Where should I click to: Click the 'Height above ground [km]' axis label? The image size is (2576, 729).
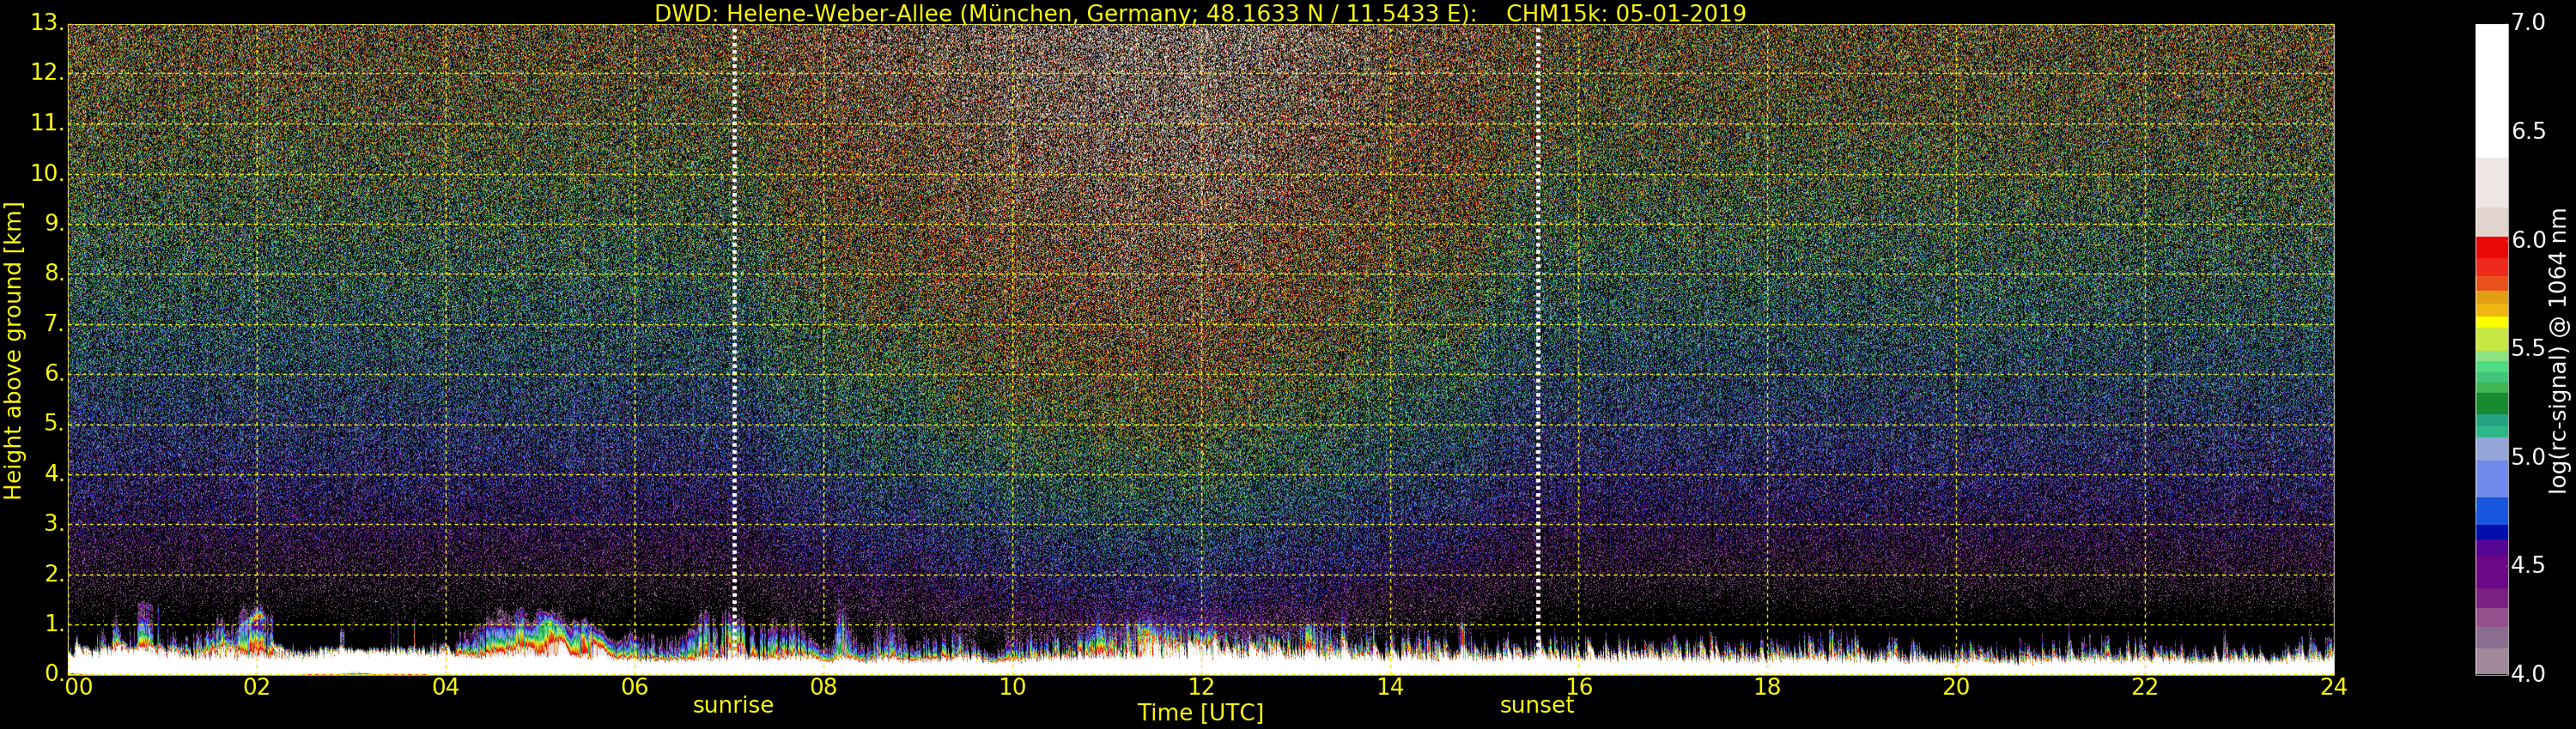[x=13, y=350]
